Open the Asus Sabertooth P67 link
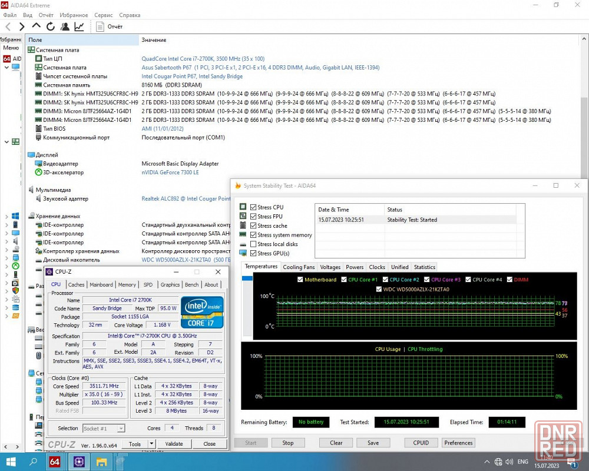The width and height of the screenshot is (589, 471). pyautogui.click(x=260, y=68)
